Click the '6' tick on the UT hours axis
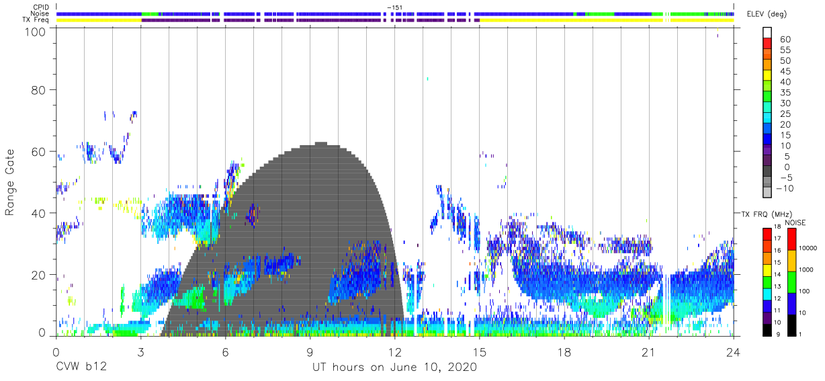Image resolution: width=825 pixels, height=381 pixels. click(x=225, y=351)
